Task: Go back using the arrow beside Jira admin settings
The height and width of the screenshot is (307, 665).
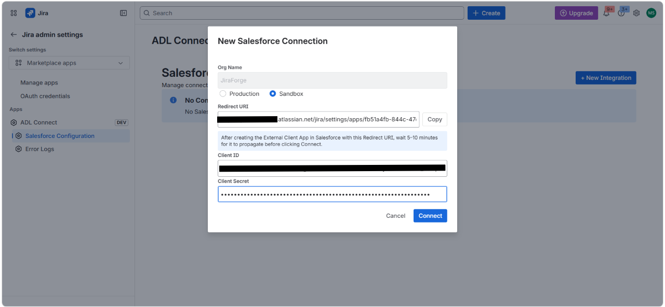Action: tap(14, 35)
